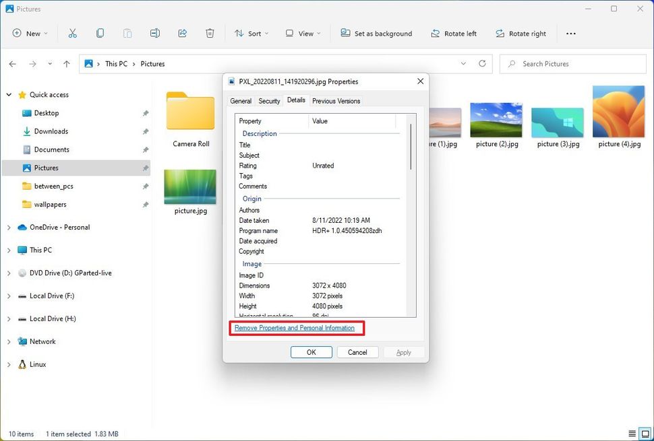
Task: Click the Refresh icon beside address bar
Action: click(482, 64)
